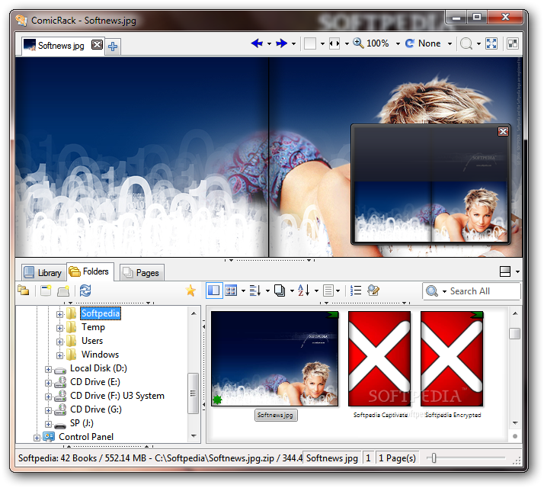544x488 pixels.
Task: Open the Softnews.jpg thumbnail
Action: tap(274, 358)
